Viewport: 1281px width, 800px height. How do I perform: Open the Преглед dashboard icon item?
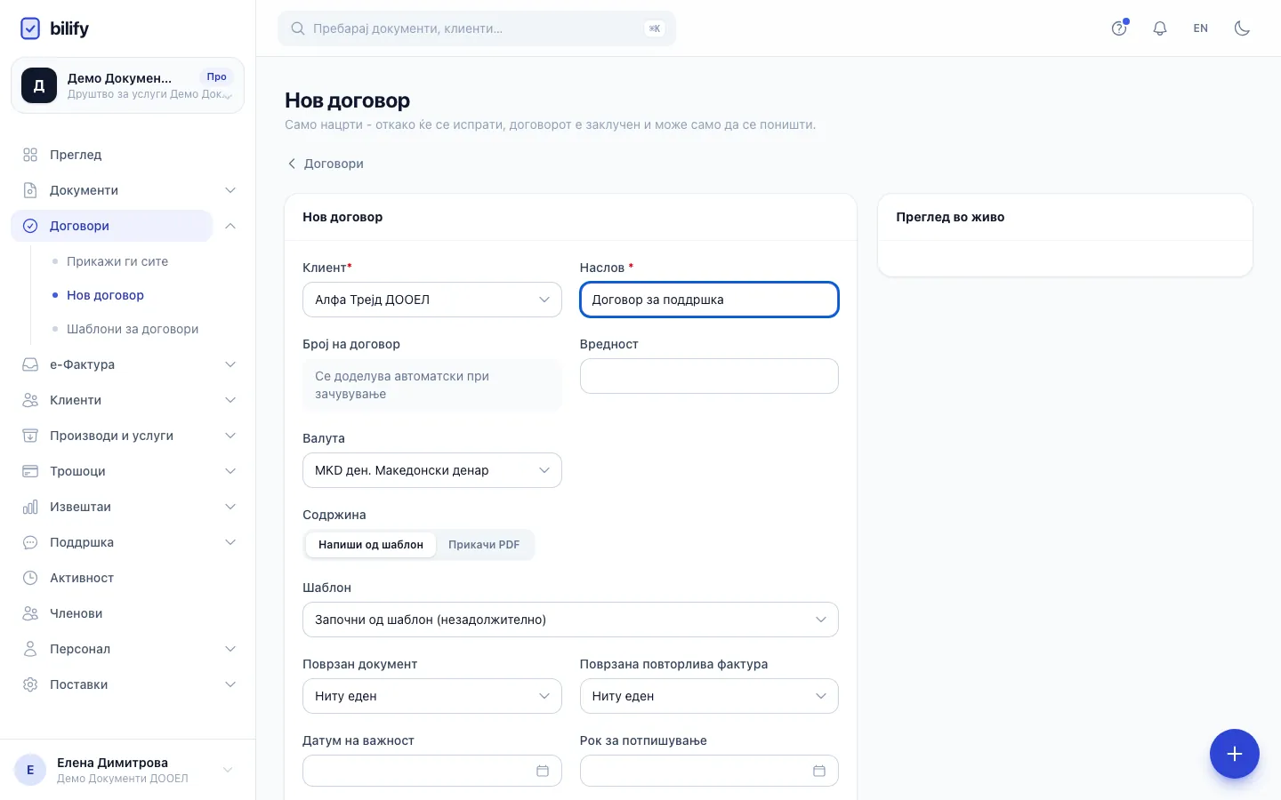pyautogui.click(x=30, y=155)
